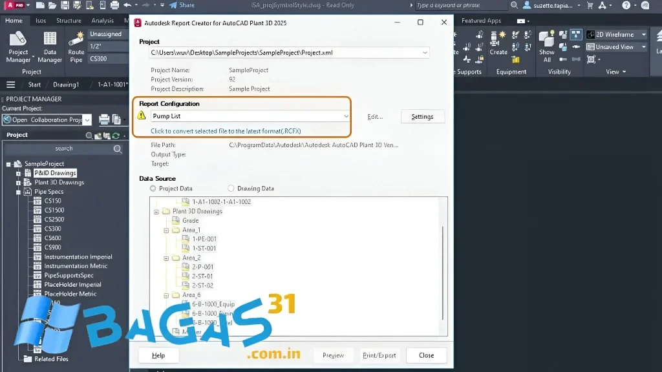Collapse the Area_1 folder in Data Source tree
This screenshot has height=372, width=662.
pyautogui.click(x=166, y=231)
